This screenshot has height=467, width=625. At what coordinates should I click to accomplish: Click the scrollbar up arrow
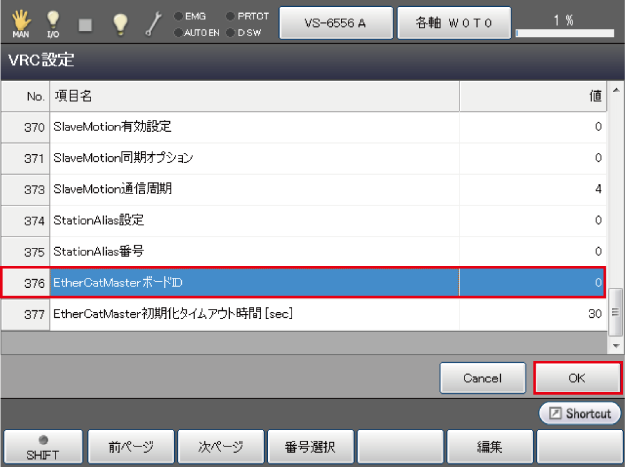click(617, 91)
